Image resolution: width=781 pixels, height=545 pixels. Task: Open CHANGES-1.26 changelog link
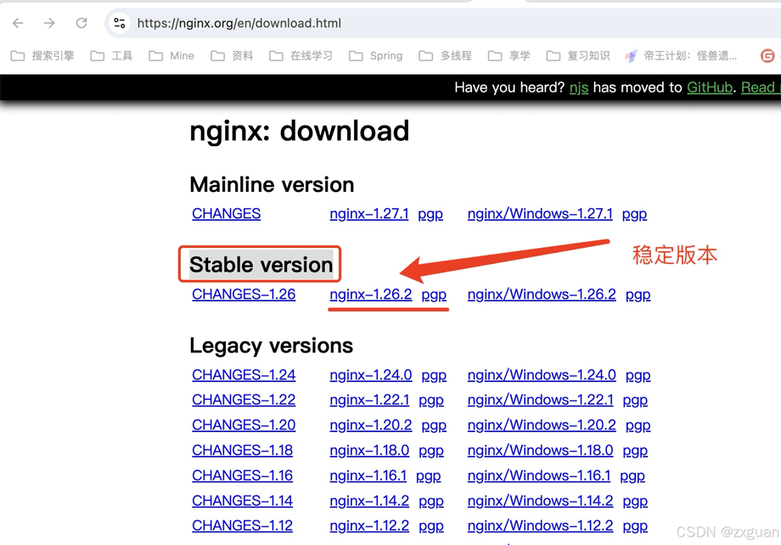244,295
